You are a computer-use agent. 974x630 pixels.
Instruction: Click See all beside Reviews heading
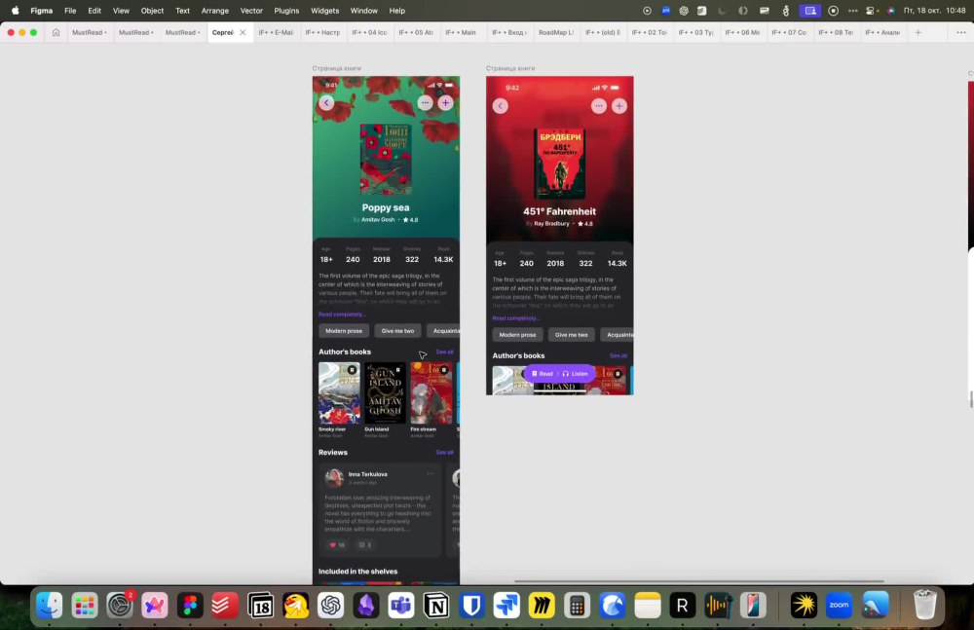click(x=445, y=453)
